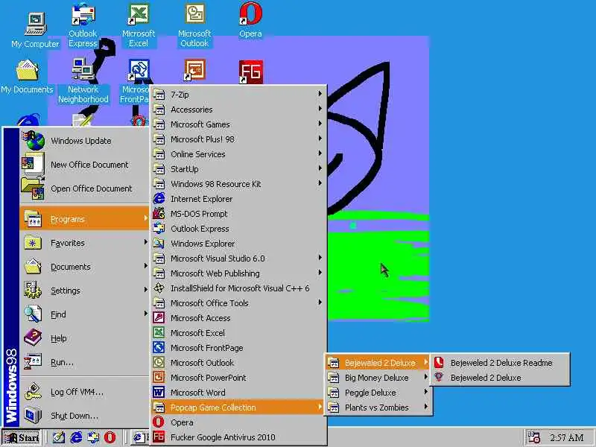Launch Microsoft Outlook from Programs menu
596x447 pixels.
pyautogui.click(x=238, y=363)
